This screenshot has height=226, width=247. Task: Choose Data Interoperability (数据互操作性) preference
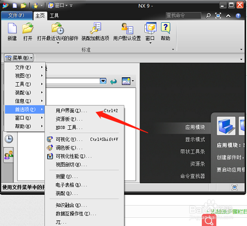85,214
